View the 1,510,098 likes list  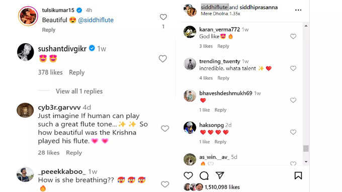point(222,187)
